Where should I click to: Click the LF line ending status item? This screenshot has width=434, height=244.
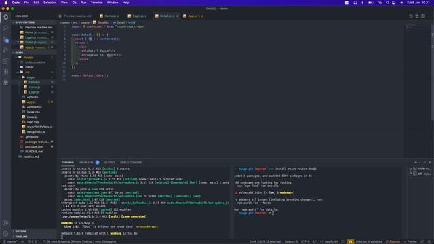point(315,241)
